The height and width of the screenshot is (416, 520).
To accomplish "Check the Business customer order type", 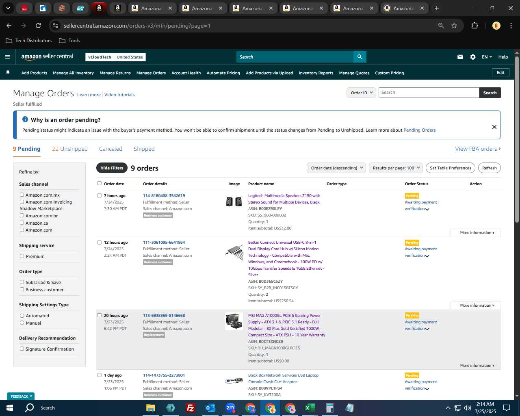I will coord(22,290).
